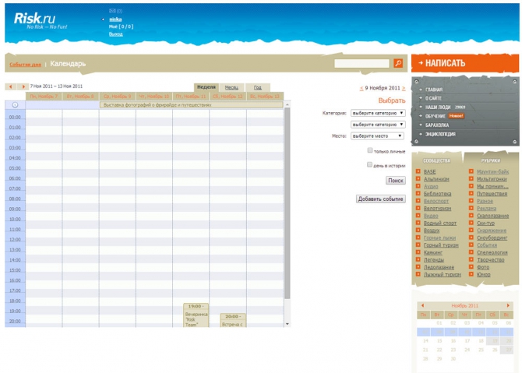522x373 pixels.
Task: Click the "Добавить событие" button
Action: click(x=381, y=199)
